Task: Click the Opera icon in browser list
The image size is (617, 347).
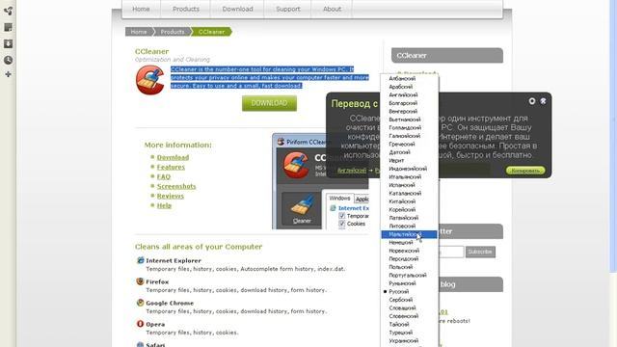Action: (140, 324)
